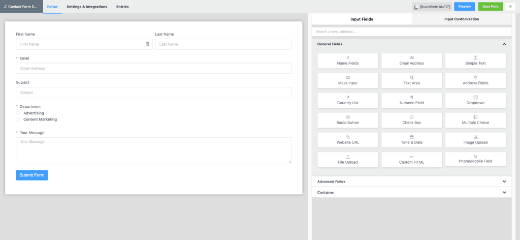
Task: Copy the fluentform shortcode
Action: click(432, 7)
